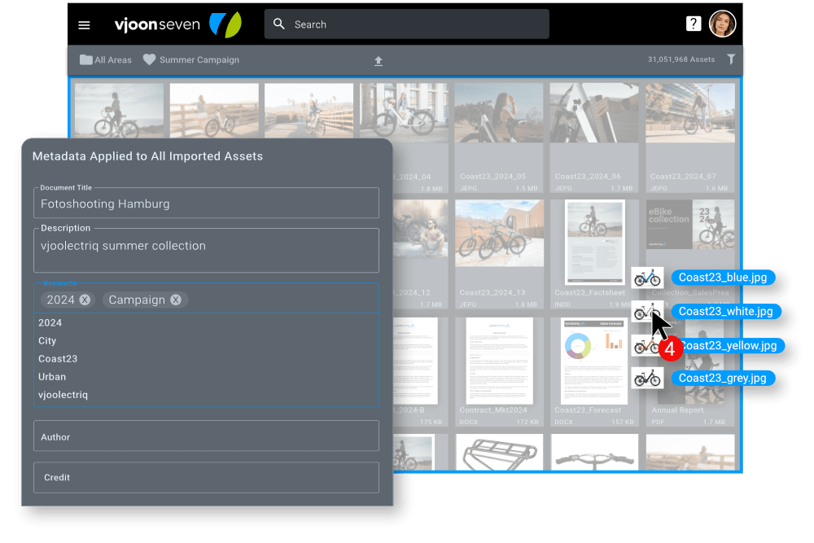The image size is (814, 543).
Task: Select Summer Campaign in the area bar
Action: coord(198,59)
